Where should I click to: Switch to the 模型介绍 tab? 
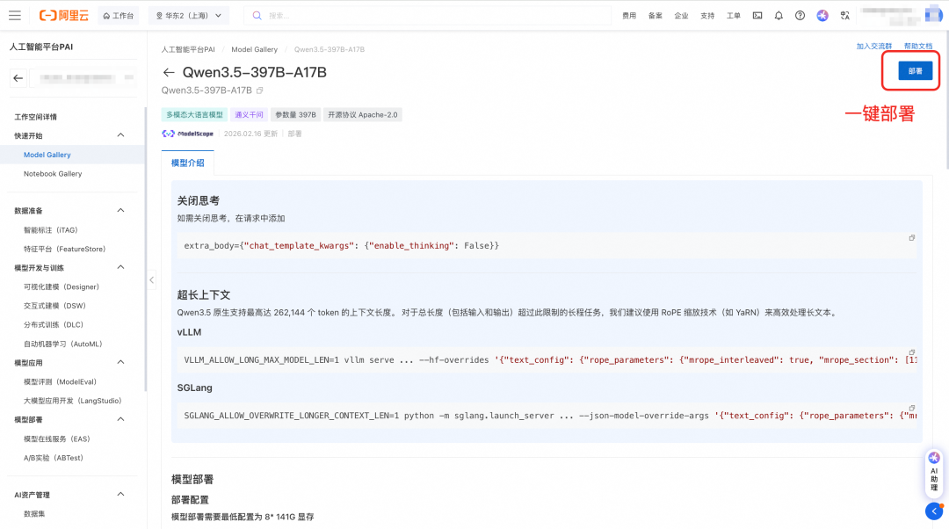186,163
